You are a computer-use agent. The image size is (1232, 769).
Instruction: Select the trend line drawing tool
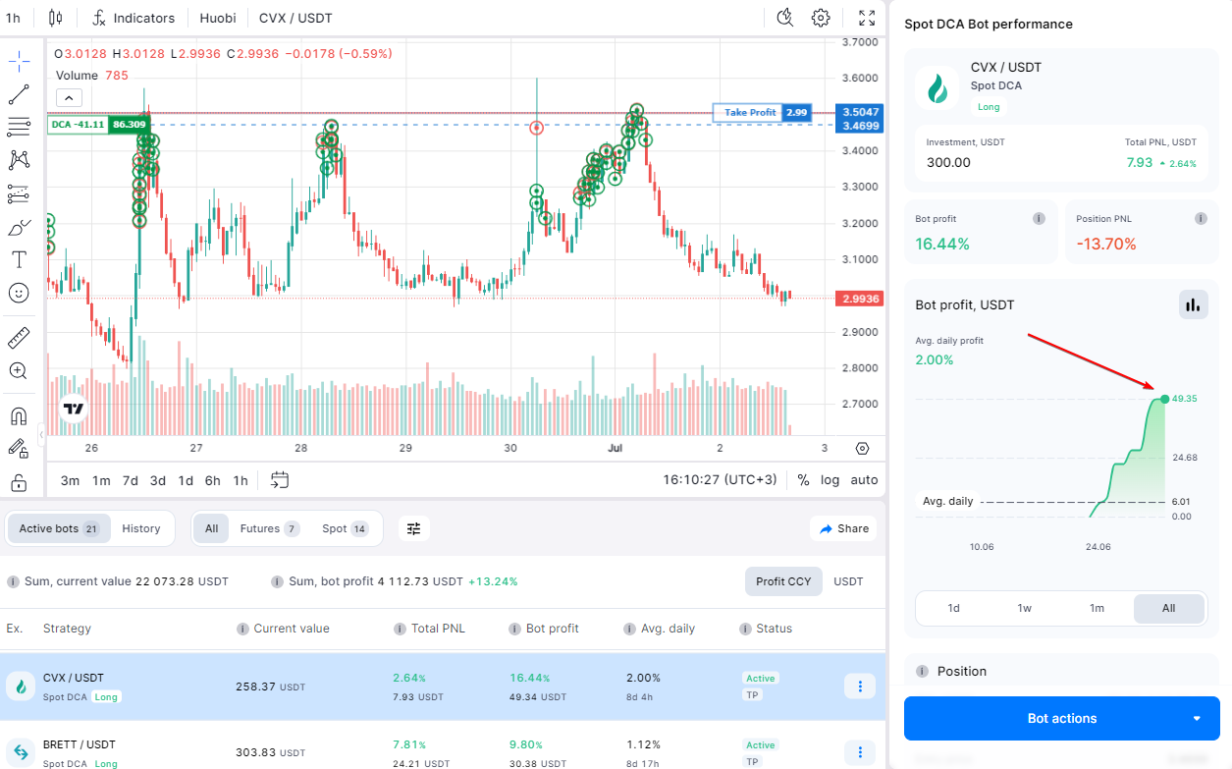pyautogui.click(x=19, y=94)
